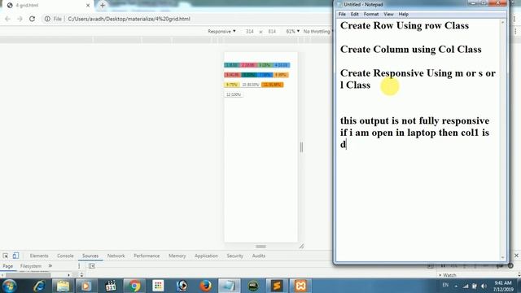Open the 61% zoom dropdown

coord(292,31)
